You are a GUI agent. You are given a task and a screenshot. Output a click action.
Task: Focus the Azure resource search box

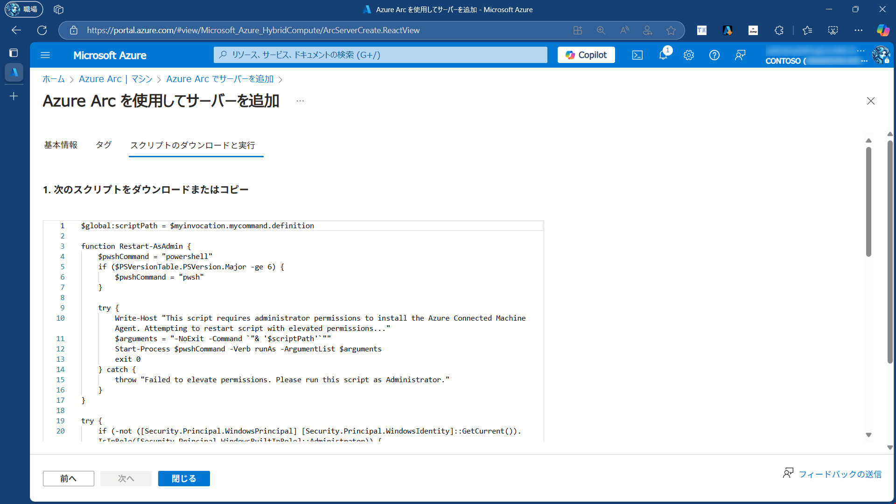380,55
